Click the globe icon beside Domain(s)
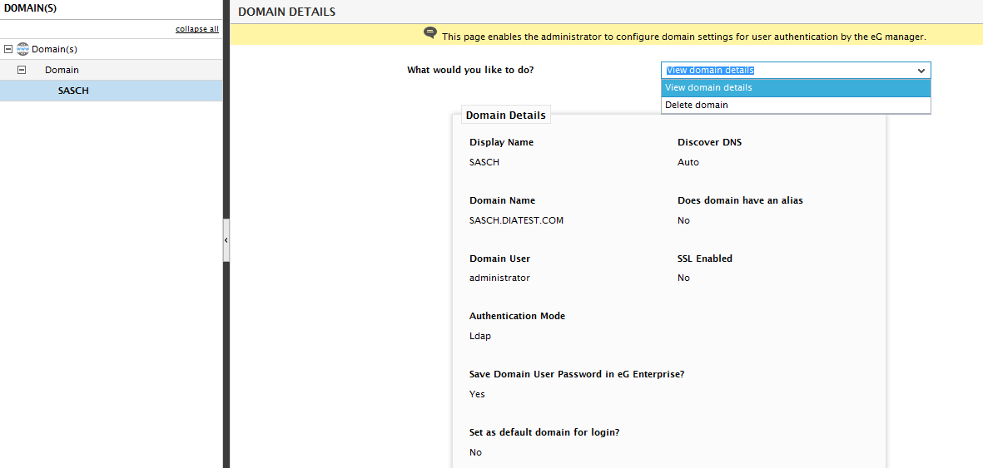The image size is (983, 468). [x=23, y=49]
